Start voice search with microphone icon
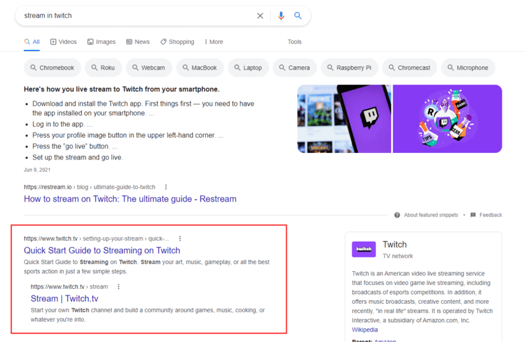This screenshot has width=526, height=342. [x=281, y=16]
